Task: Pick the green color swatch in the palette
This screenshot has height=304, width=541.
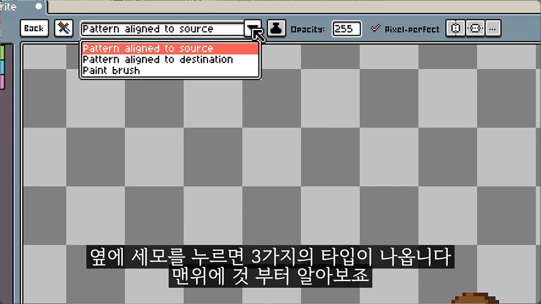Action: point(2,52)
